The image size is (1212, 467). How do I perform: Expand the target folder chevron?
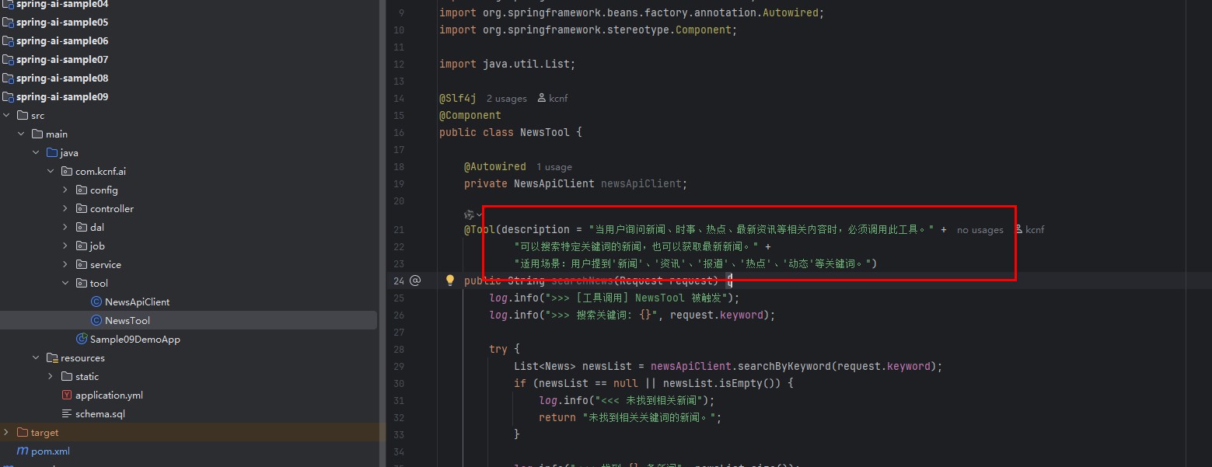[x=7, y=432]
